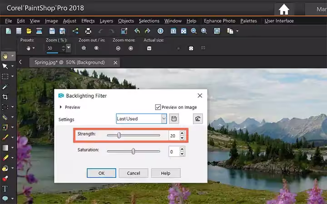
Task: Select the Dropper tool
Action: [5, 87]
